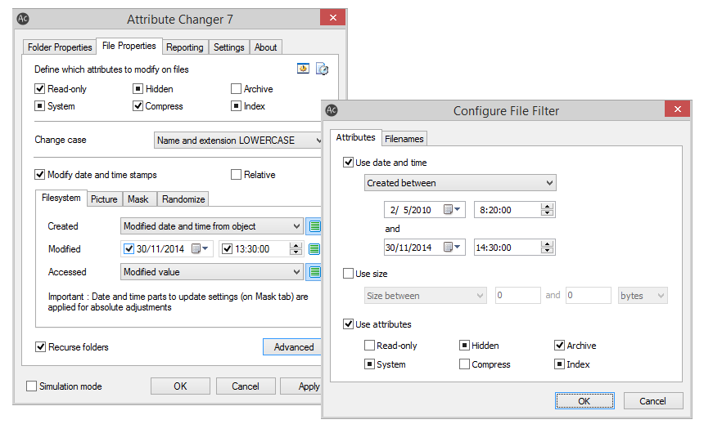704x433 pixels.
Task: Click the document clock icon in File Properties
Action: pyautogui.click(x=322, y=69)
